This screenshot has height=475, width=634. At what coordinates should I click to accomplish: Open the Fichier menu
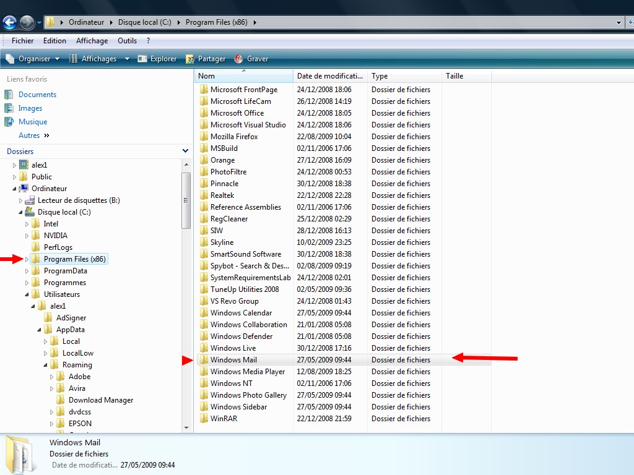(23, 41)
